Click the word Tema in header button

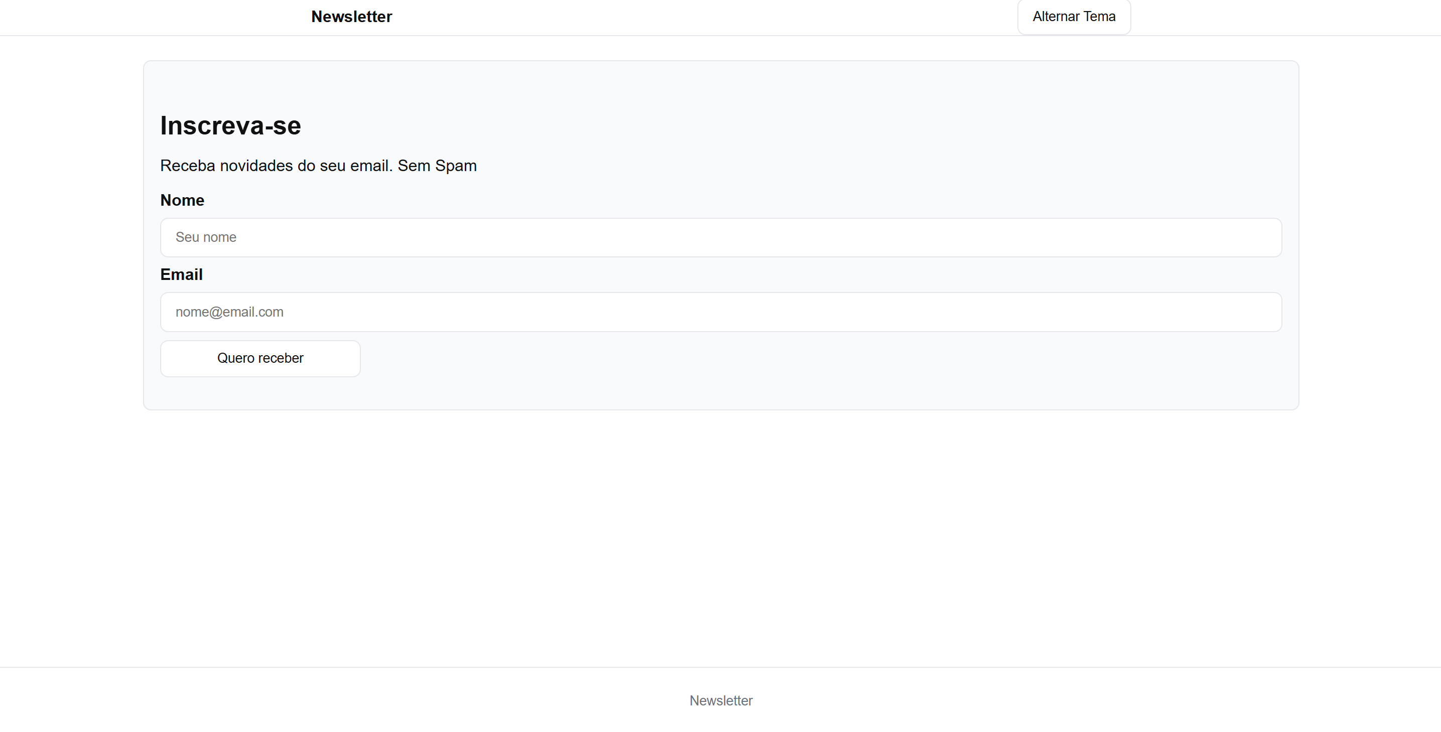[x=1099, y=17]
